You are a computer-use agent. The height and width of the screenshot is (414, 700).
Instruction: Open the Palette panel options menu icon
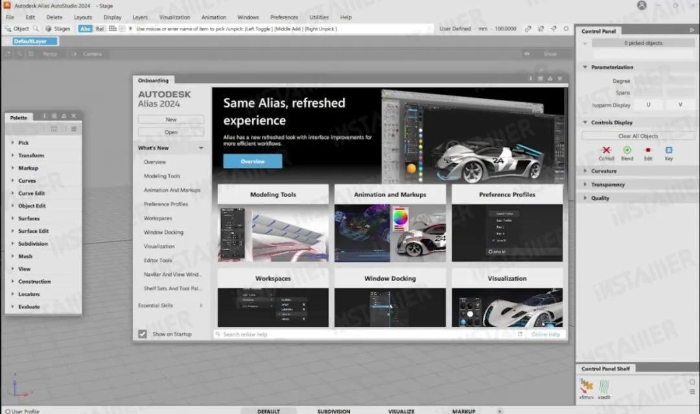coord(54,116)
